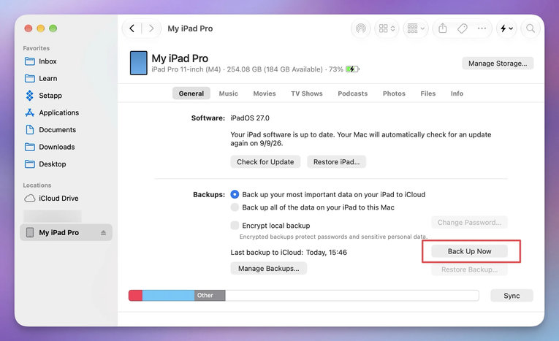This screenshot has width=559, height=341.
Task: Switch to the Movies tab
Action: coord(265,93)
